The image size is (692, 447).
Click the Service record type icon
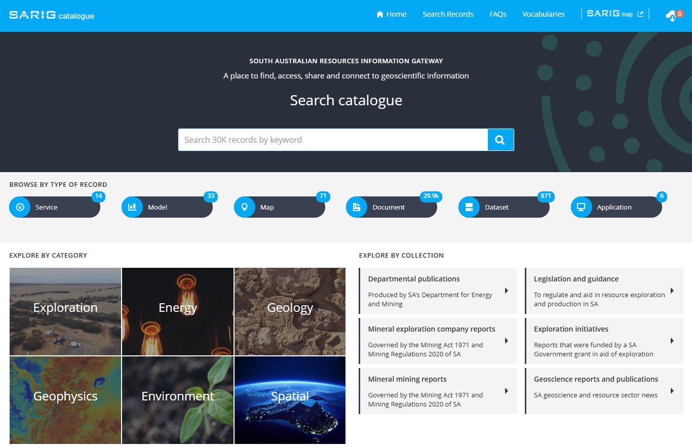coord(20,207)
